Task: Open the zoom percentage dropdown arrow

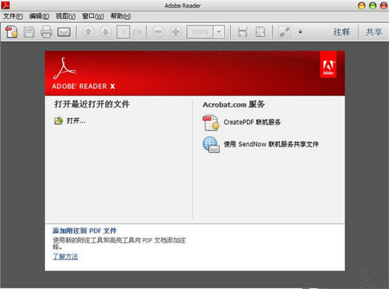Action: tap(219, 32)
